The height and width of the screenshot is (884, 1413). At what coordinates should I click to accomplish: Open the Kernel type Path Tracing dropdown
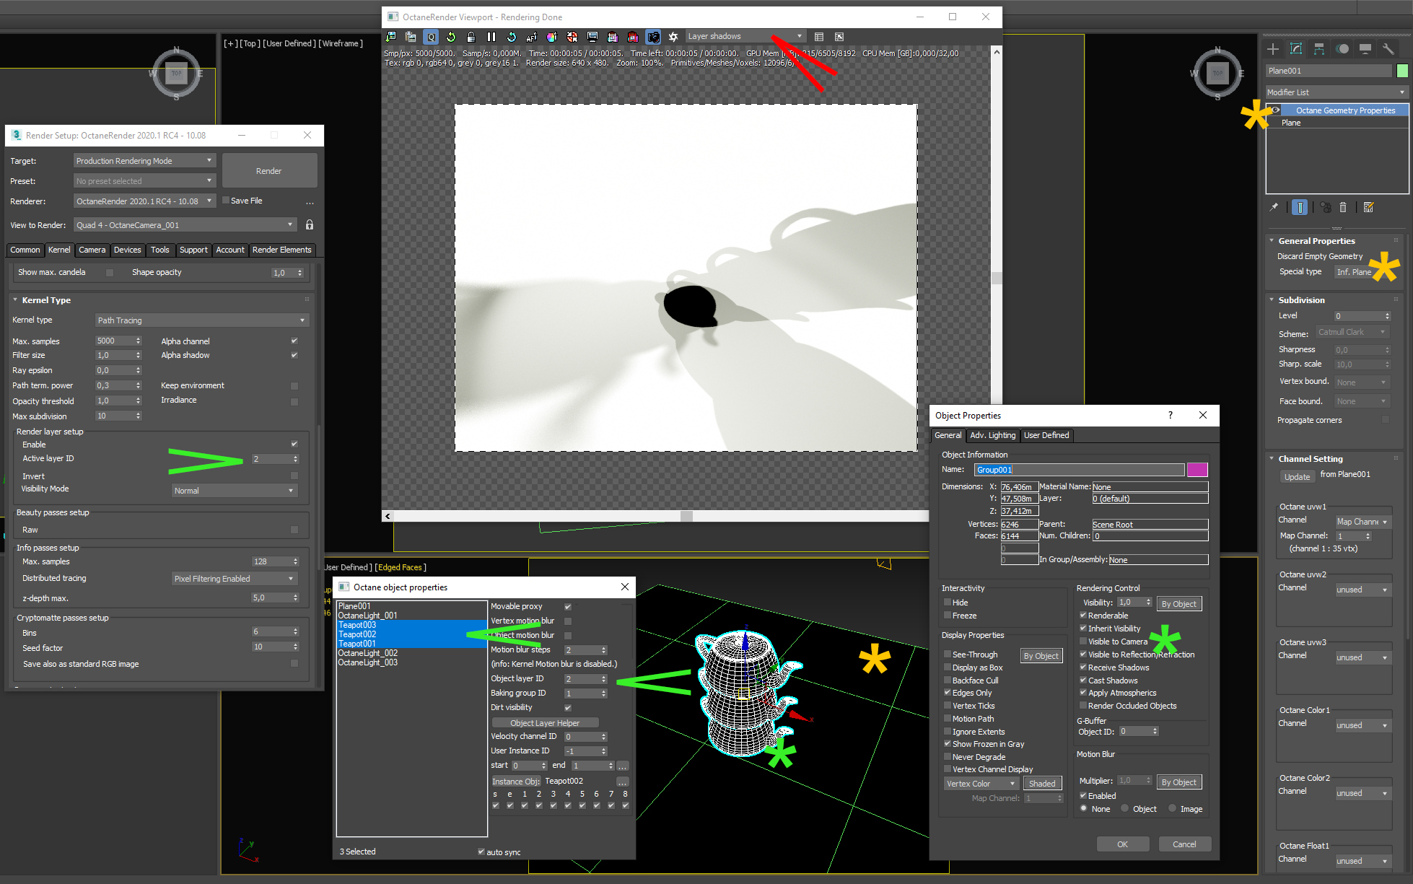201,320
